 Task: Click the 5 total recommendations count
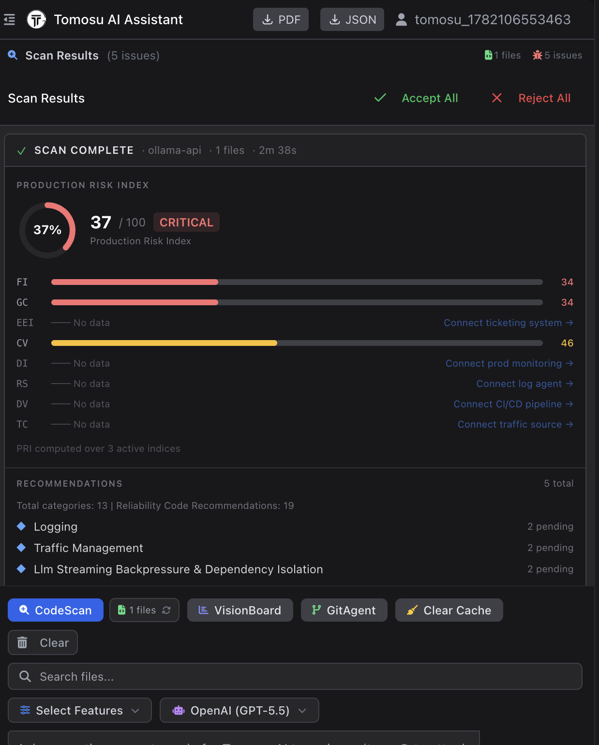[x=558, y=483]
